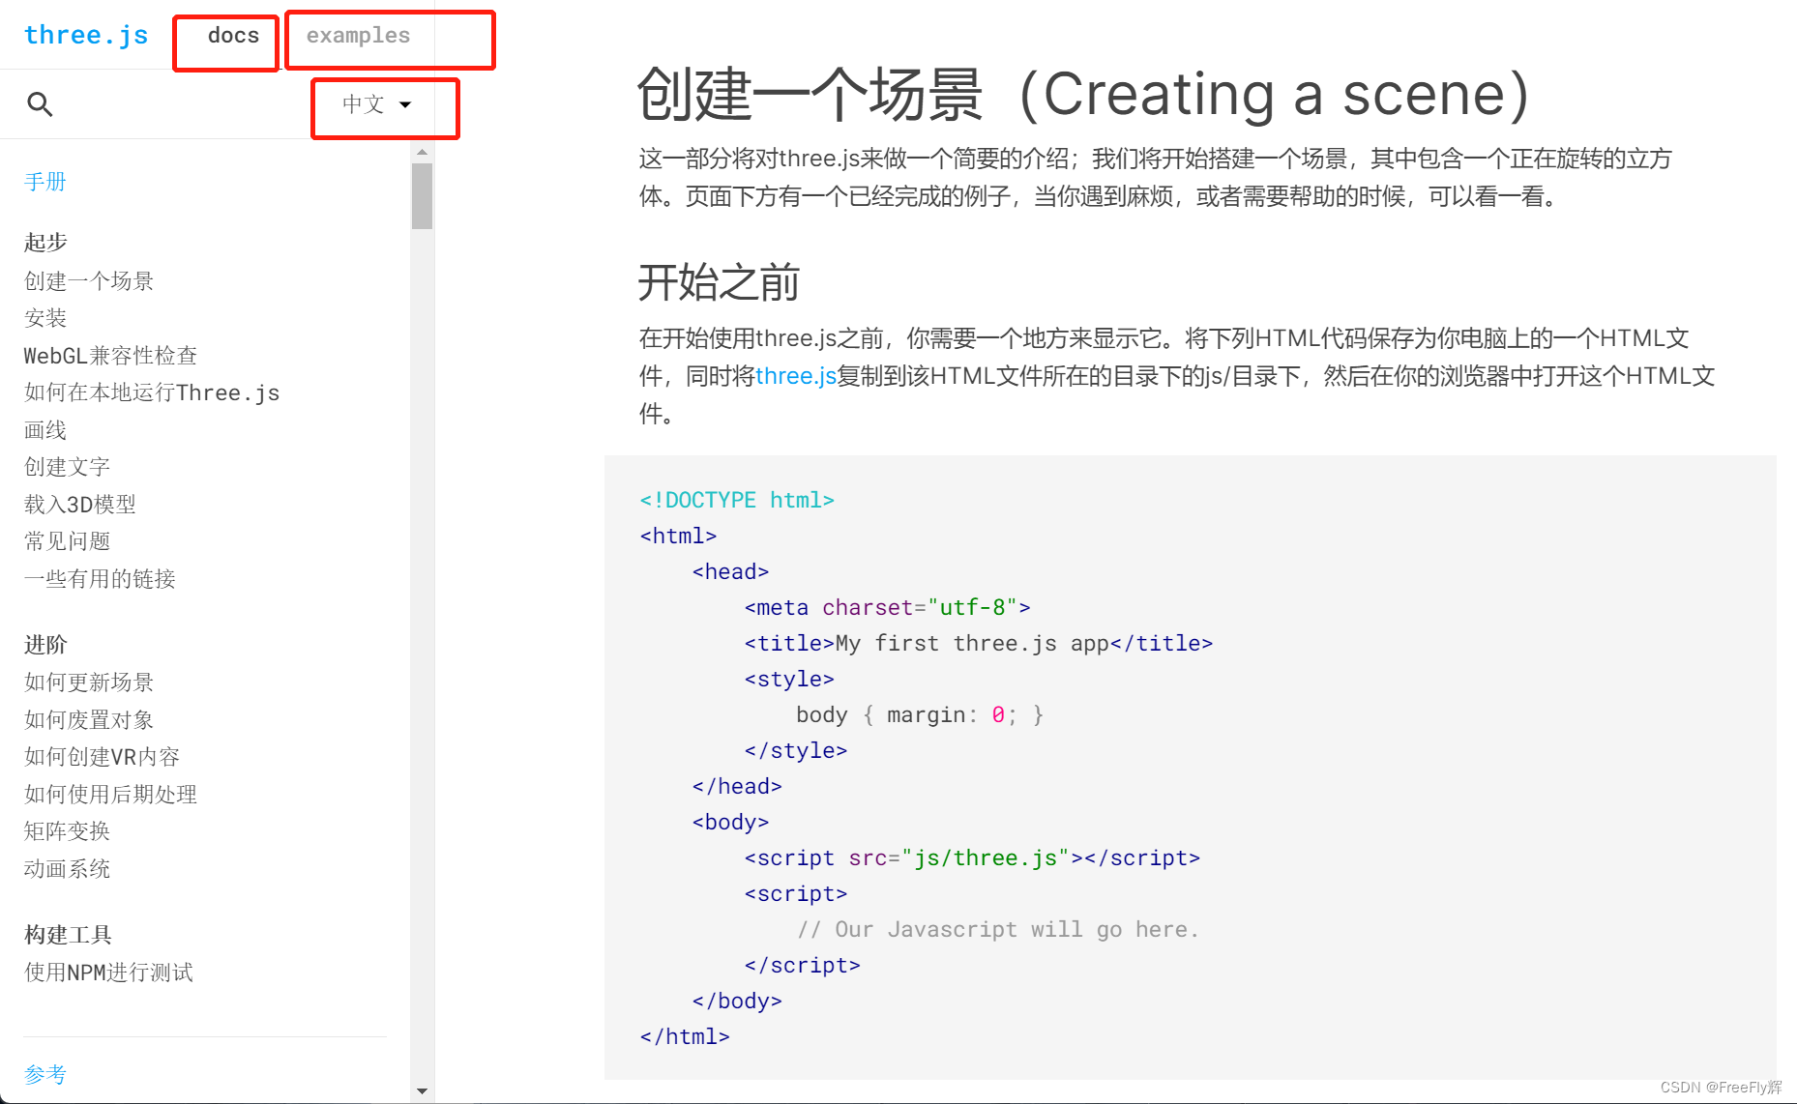The height and width of the screenshot is (1104, 1797).
Task: Open the 参考 section link
Action: pos(45,1074)
